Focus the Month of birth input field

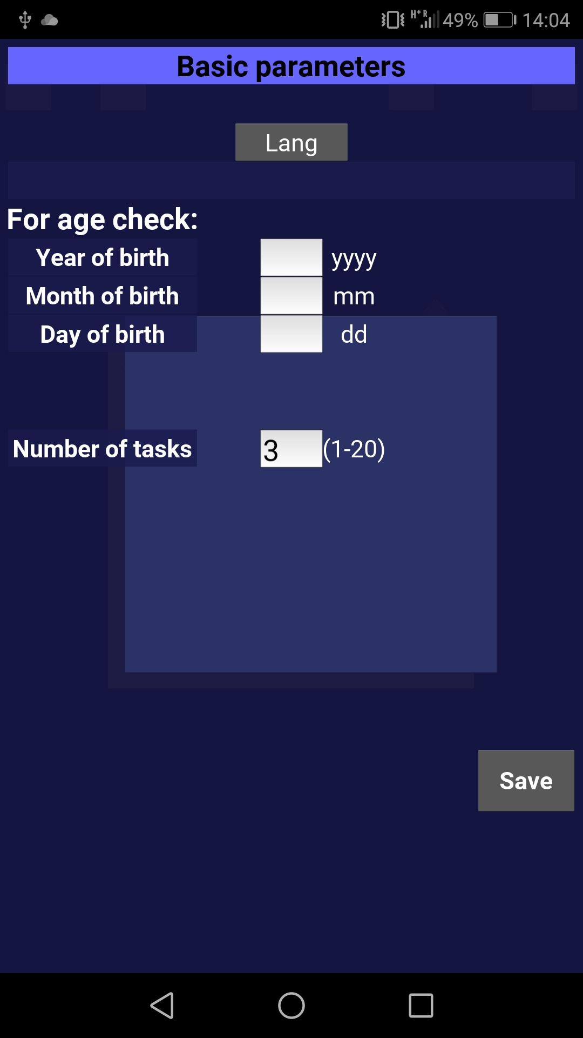[291, 296]
